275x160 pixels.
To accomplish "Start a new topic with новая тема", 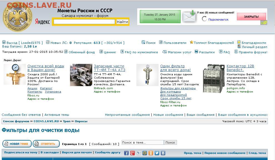I will (x=17, y=144).
